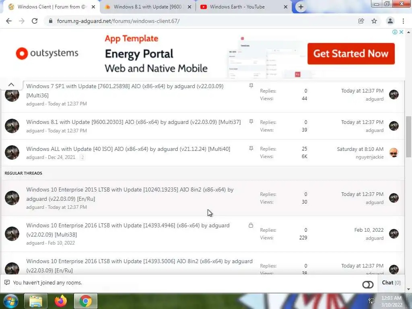Open Windows 8.1 with Update [9600.20303] thread
Image resolution: width=412 pixels, height=309 pixels.
(x=134, y=122)
